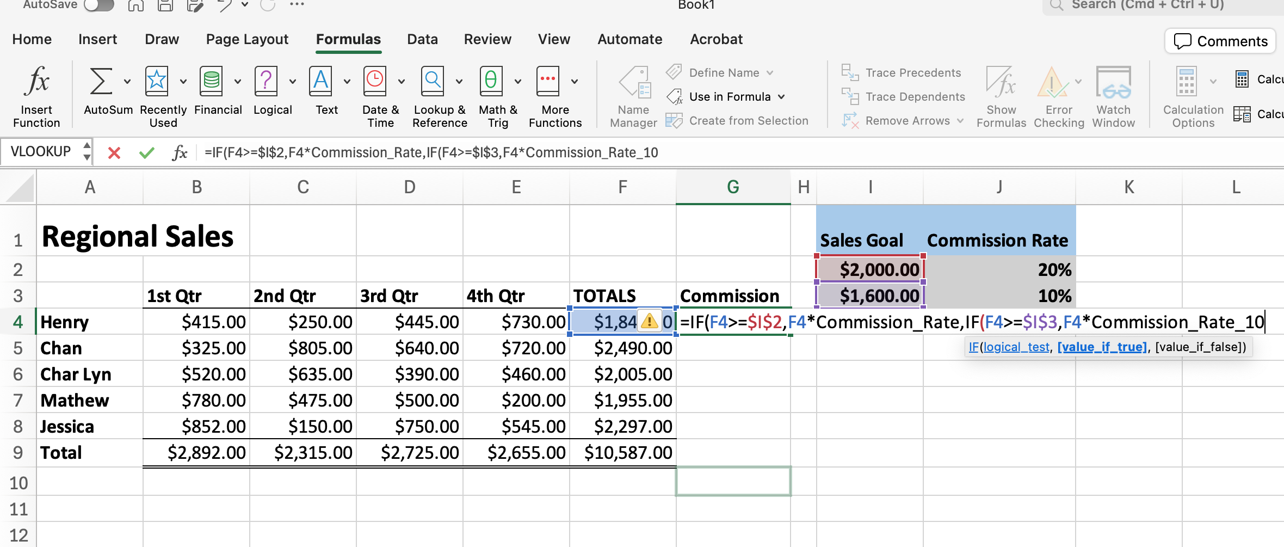This screenshot has height=547, width=1284.
Task: Open the Logical functions icon
Action: [x=266, y=82]
